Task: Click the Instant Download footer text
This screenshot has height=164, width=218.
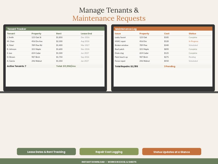Action: point(93,162)
